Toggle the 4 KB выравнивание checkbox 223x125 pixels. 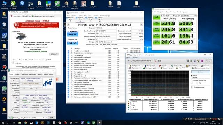(x=192, y=87)
